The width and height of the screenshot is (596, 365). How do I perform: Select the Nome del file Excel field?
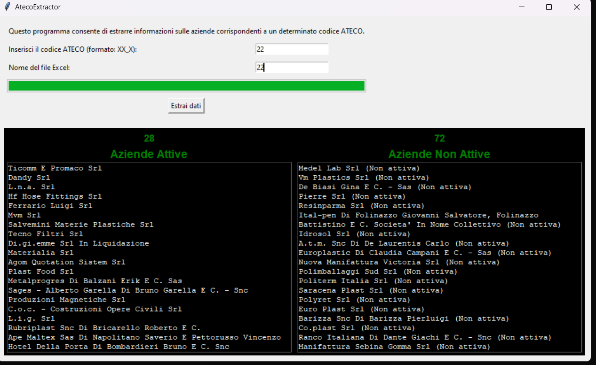(292, 67)
